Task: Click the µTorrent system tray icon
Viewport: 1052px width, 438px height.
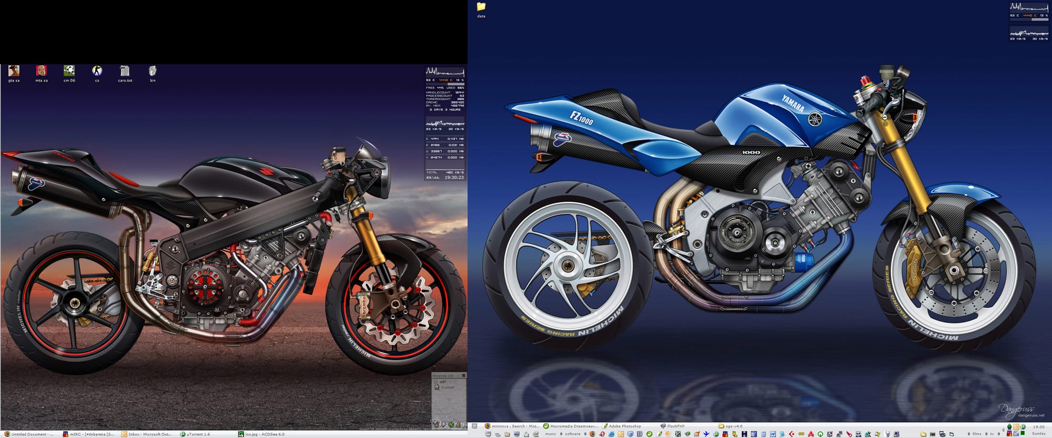Action: pyautogui.click(x=1023, y=426)
